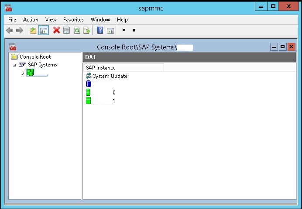Open the Action menu
This screenshot has height=209, width=302.
click(x=31, y=20)
